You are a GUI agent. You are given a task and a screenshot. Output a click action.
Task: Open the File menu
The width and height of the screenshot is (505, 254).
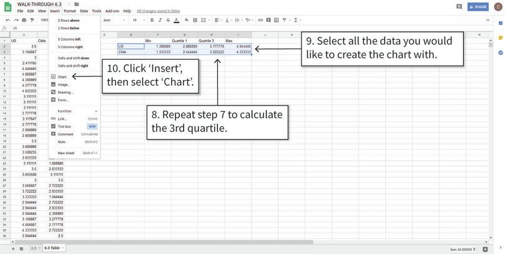pyautogui.click(x=21, y=11)
